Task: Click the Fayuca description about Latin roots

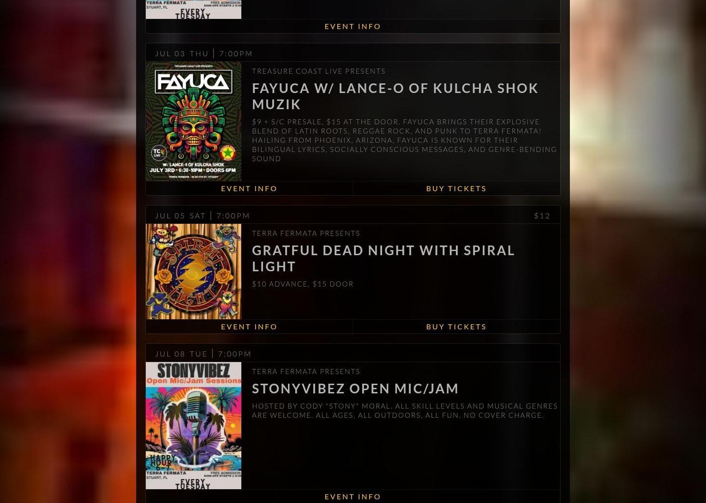Action: pos(404,140)
